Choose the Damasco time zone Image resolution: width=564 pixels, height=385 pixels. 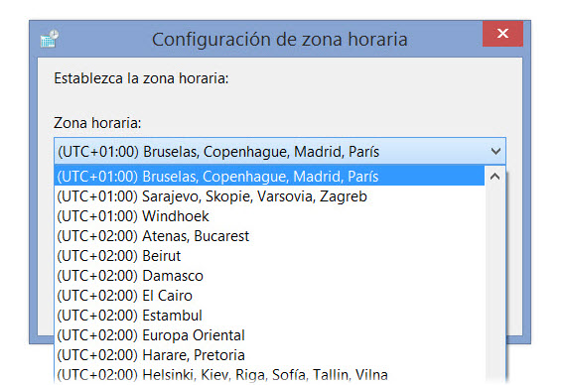point(269,276)
